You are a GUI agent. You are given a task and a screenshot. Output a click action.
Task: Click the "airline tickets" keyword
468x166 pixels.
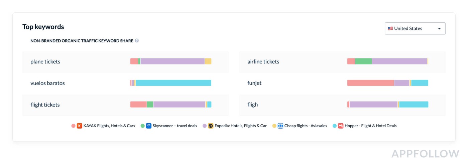pos(263,62)
